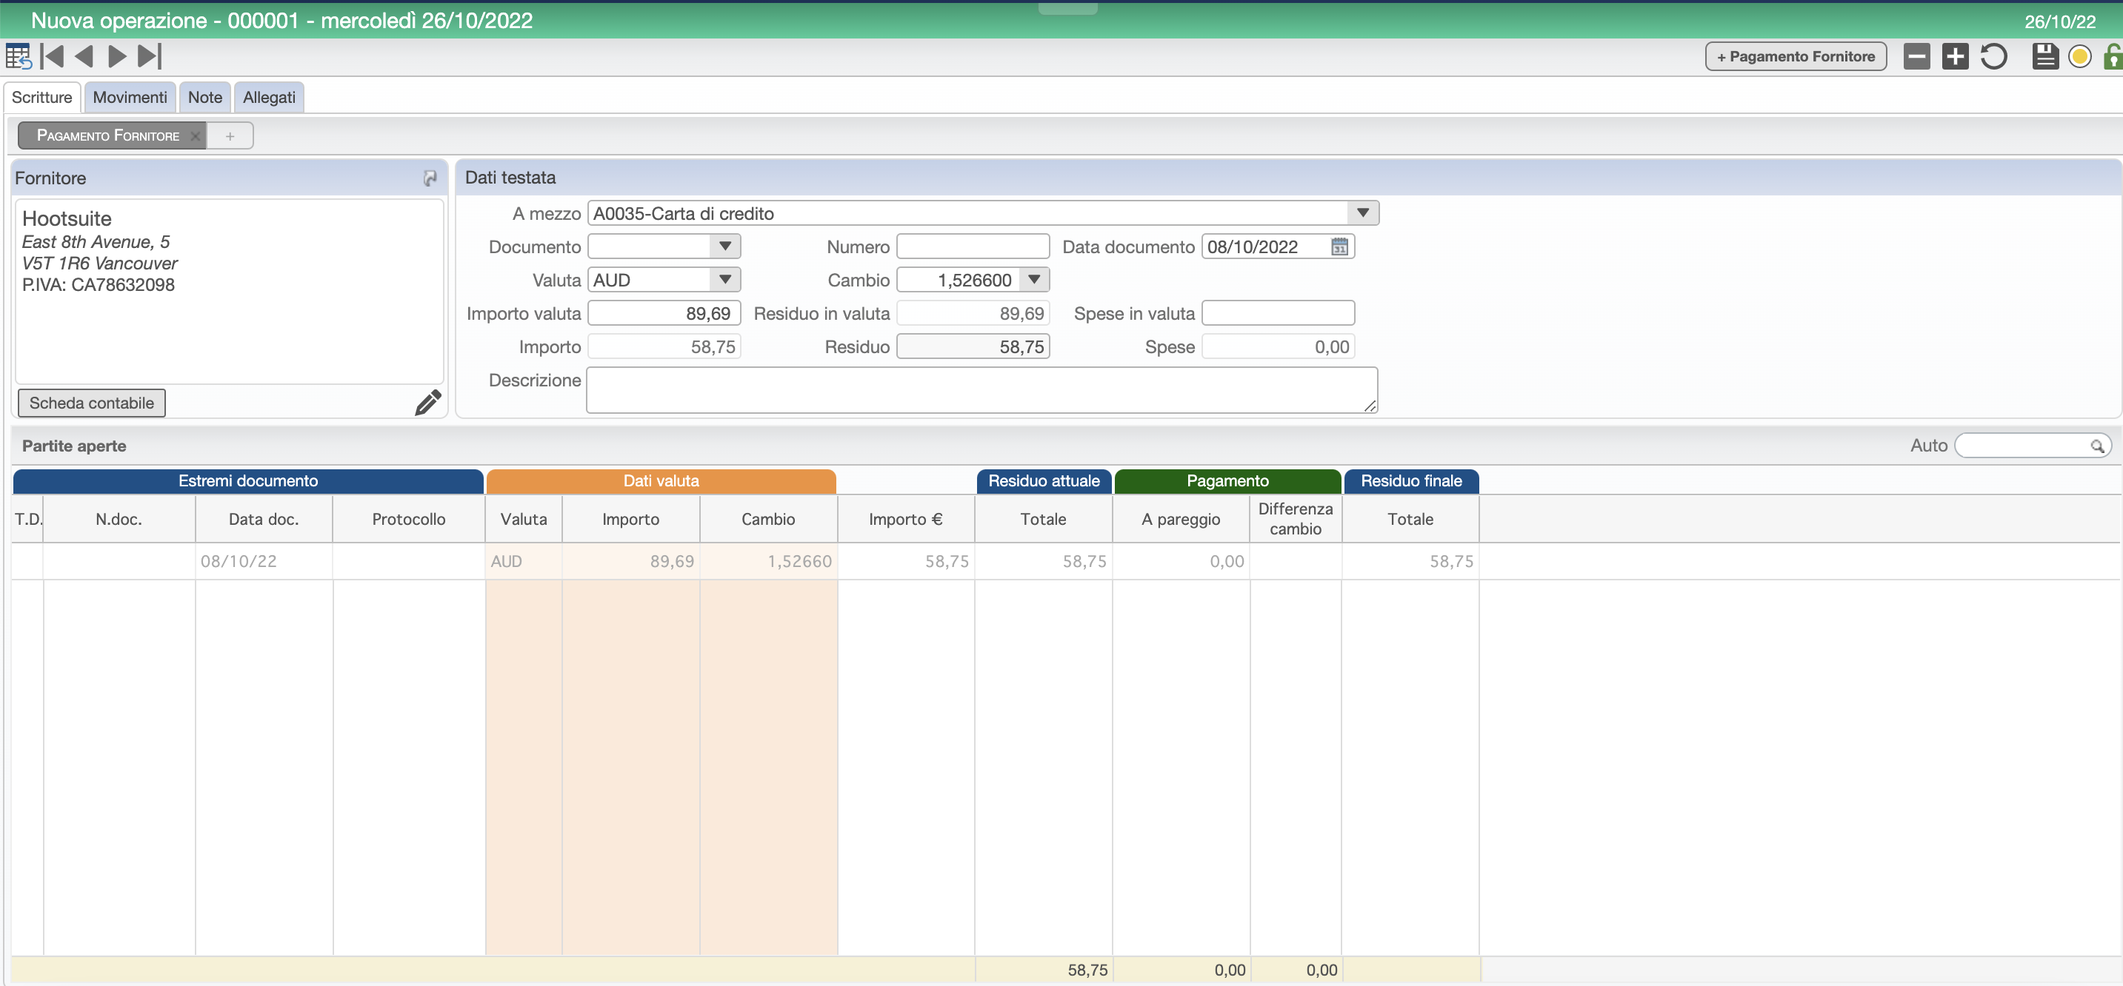The width and height of the screenshot is (2123, 986).
Task: Click the Partite aperte section title
Action: [74, 446]
